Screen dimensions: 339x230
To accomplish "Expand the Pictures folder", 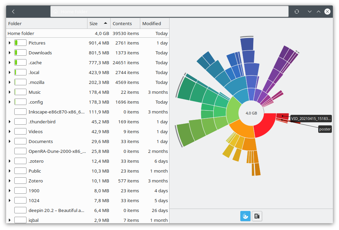I will pos(10,43).
